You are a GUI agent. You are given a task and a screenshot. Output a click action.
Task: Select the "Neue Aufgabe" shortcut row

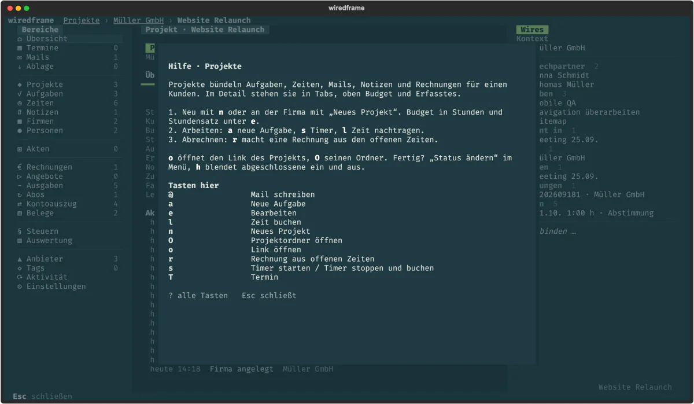(x=237, y=204)
